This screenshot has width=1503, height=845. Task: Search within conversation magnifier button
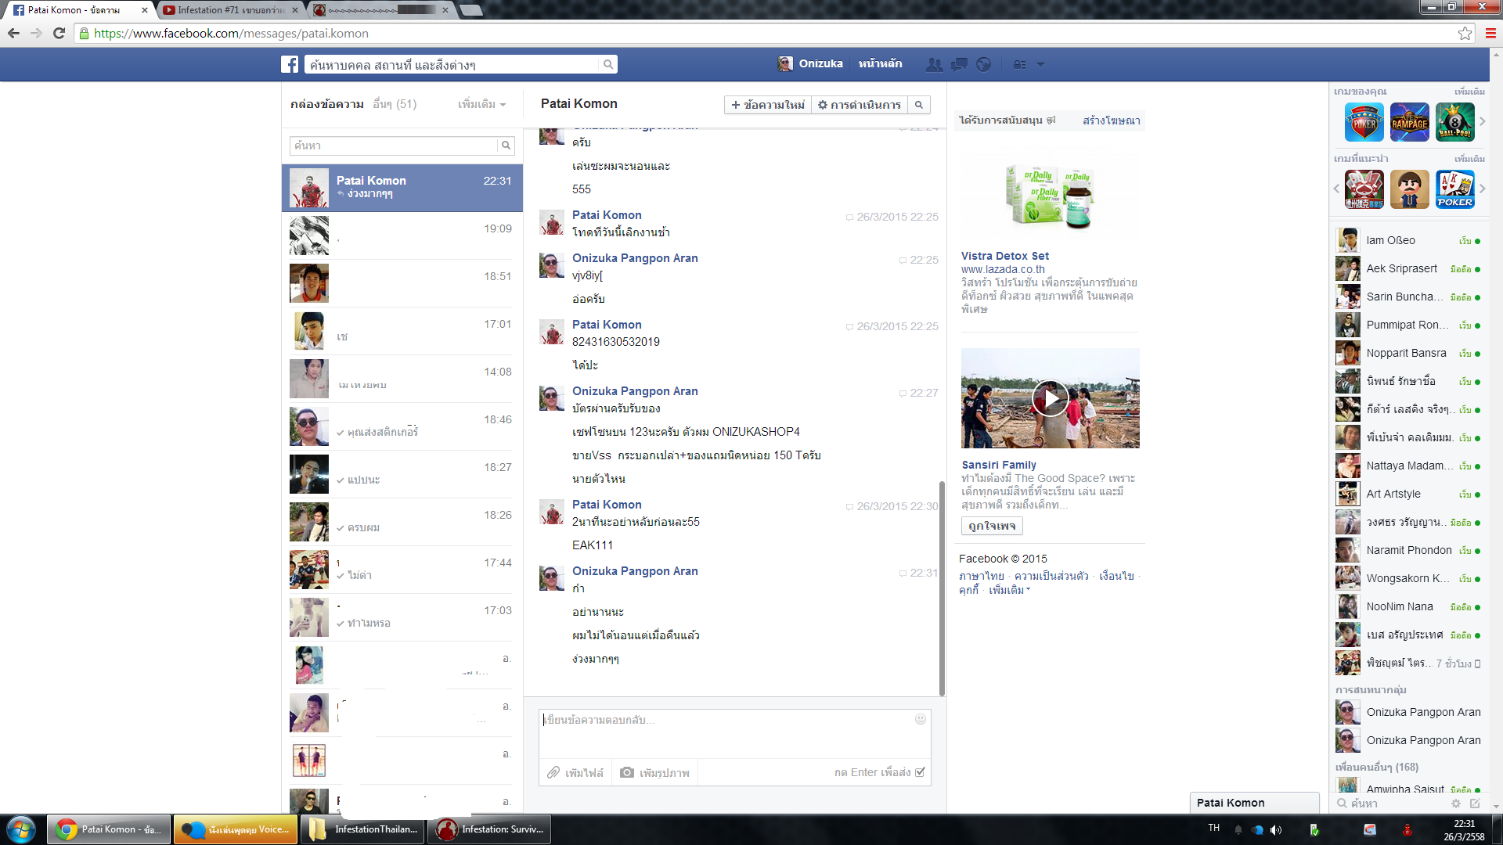point(919,105)
